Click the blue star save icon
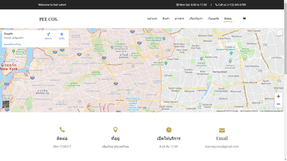The image size is (287, 161). click(62, 34)
